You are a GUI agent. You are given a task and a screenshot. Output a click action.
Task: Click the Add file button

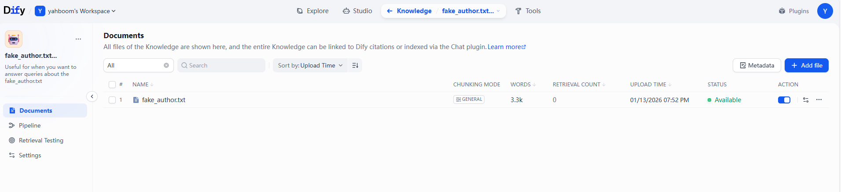[806, 65]
